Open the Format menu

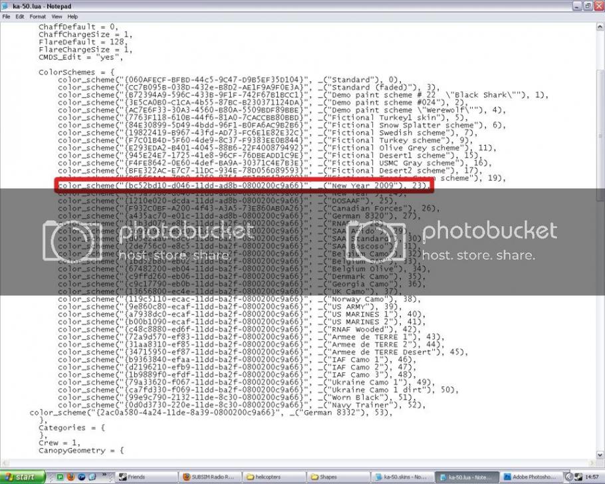tap(37, 16)
